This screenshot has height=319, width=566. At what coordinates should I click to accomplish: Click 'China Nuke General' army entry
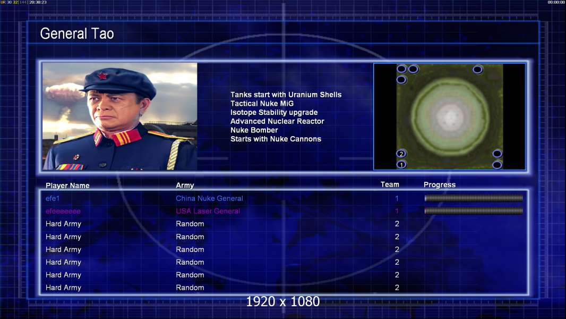tap(209, 198)
